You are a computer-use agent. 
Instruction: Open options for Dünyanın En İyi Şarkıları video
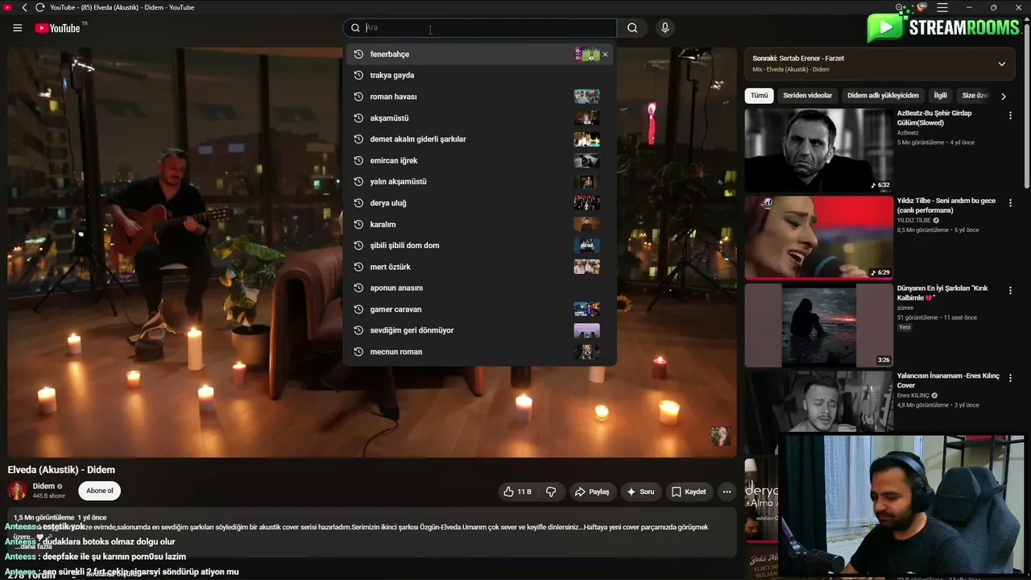click(1010, 290)
